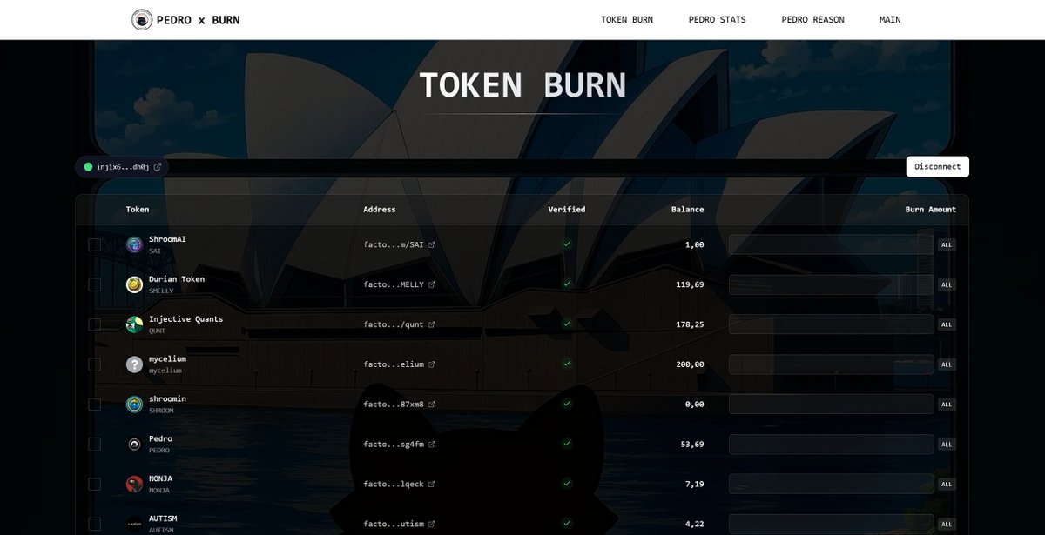The image size is (1045, 535).
Task: Check the shroomin row checkbox
Action: tap(94, 405)
